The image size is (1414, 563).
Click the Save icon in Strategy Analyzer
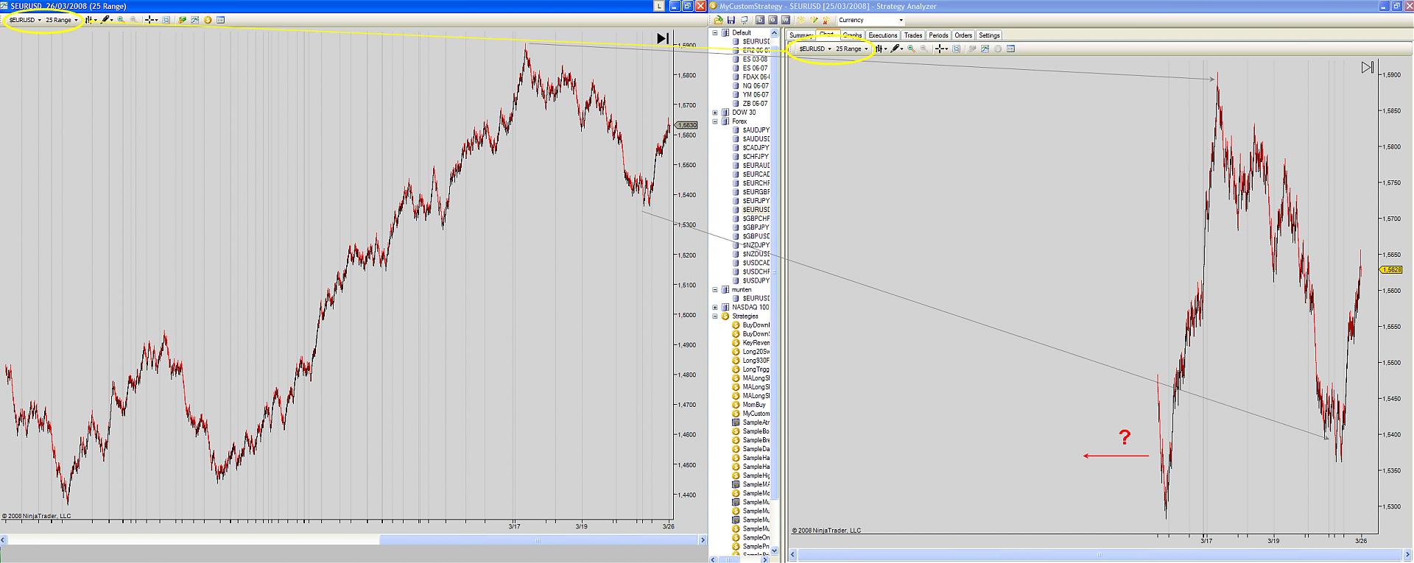tap(731, 20)
